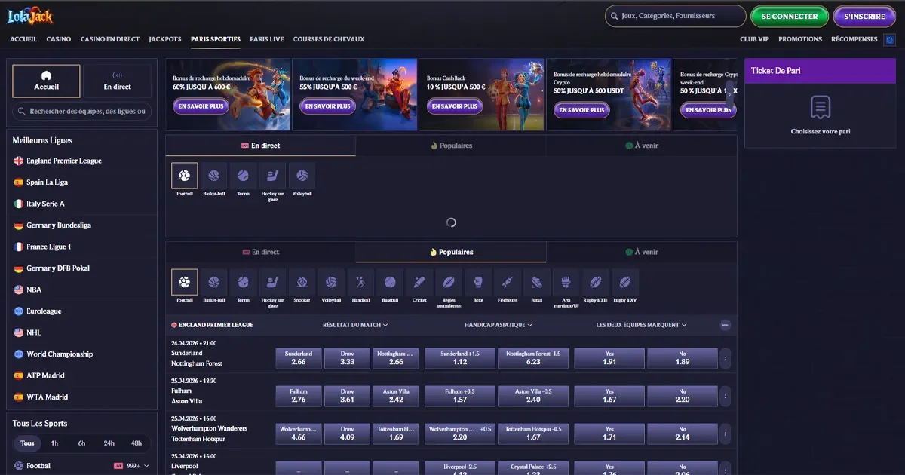The width and height of the screenshot is (905, 475).
Task: Switch sidebar to En direct mode
Action: pyautogui.click(x=117, y=81)
